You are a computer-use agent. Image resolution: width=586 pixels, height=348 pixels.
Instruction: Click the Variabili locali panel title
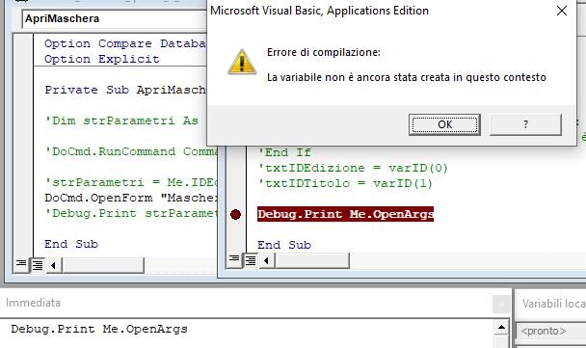point(554,304)
